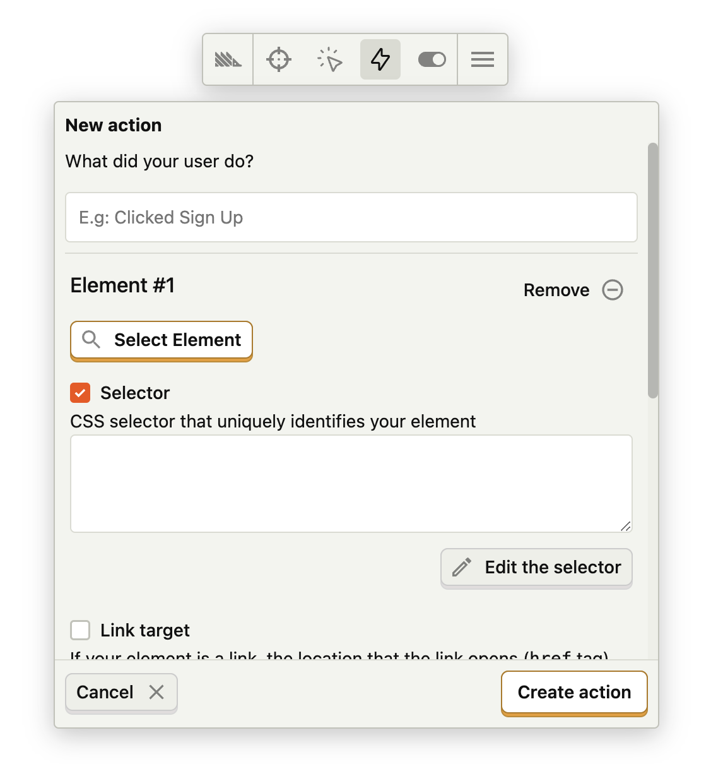Select the Inspect element crosshair tool
723x764 pixels.
click(278, 59)
